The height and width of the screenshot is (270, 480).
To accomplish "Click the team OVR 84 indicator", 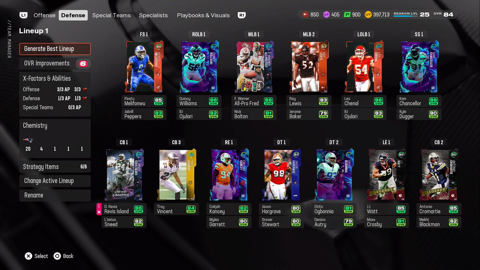I will click(x=443, y=14).
